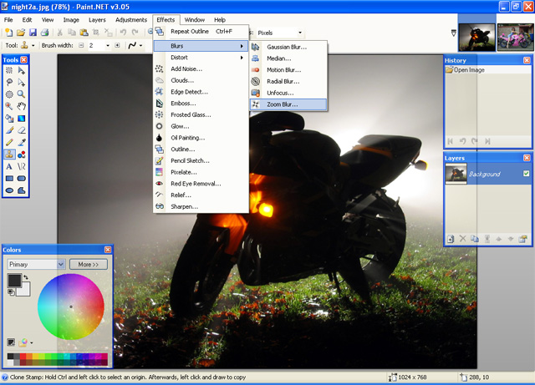
Task: Select the Zoom magnifier tool
Action: [x=22, y=94]
